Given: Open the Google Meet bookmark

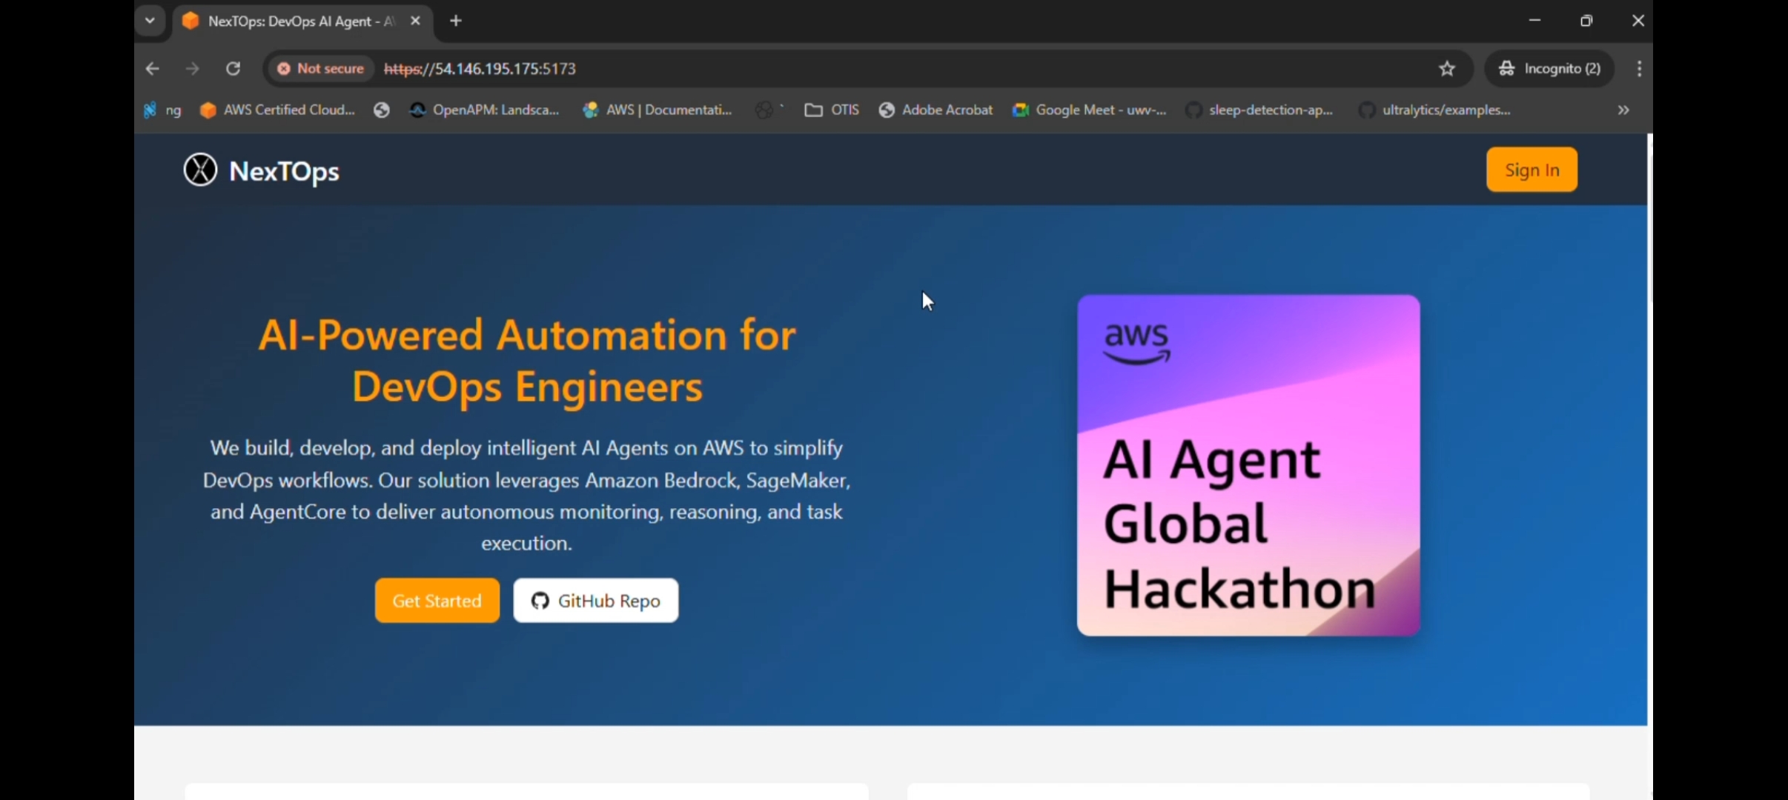Looking at the screenshot, I should 1090,110.
